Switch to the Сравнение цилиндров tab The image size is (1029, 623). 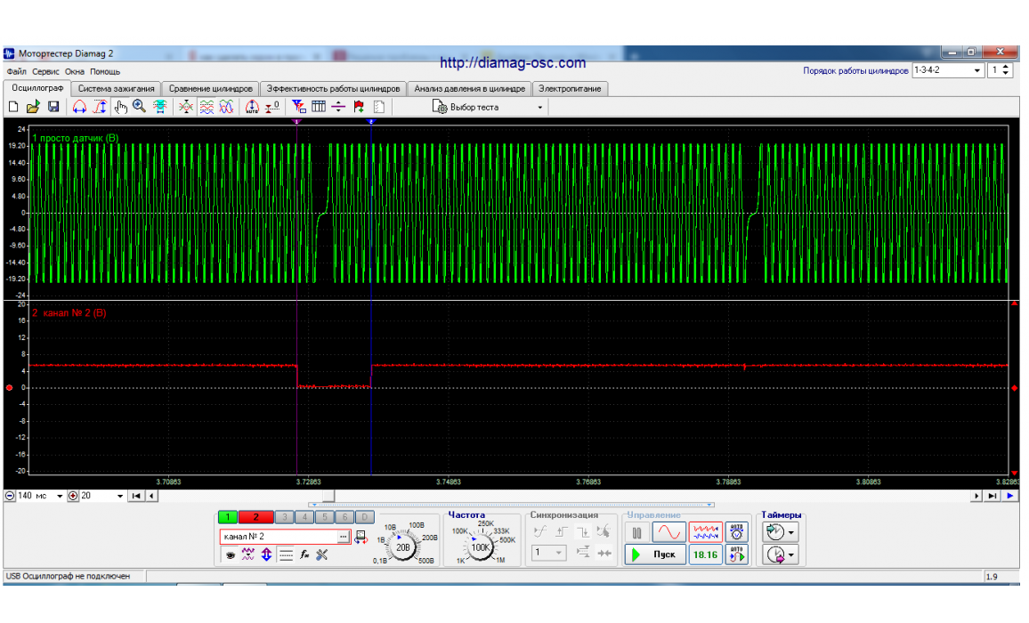[x=211, y=89]
